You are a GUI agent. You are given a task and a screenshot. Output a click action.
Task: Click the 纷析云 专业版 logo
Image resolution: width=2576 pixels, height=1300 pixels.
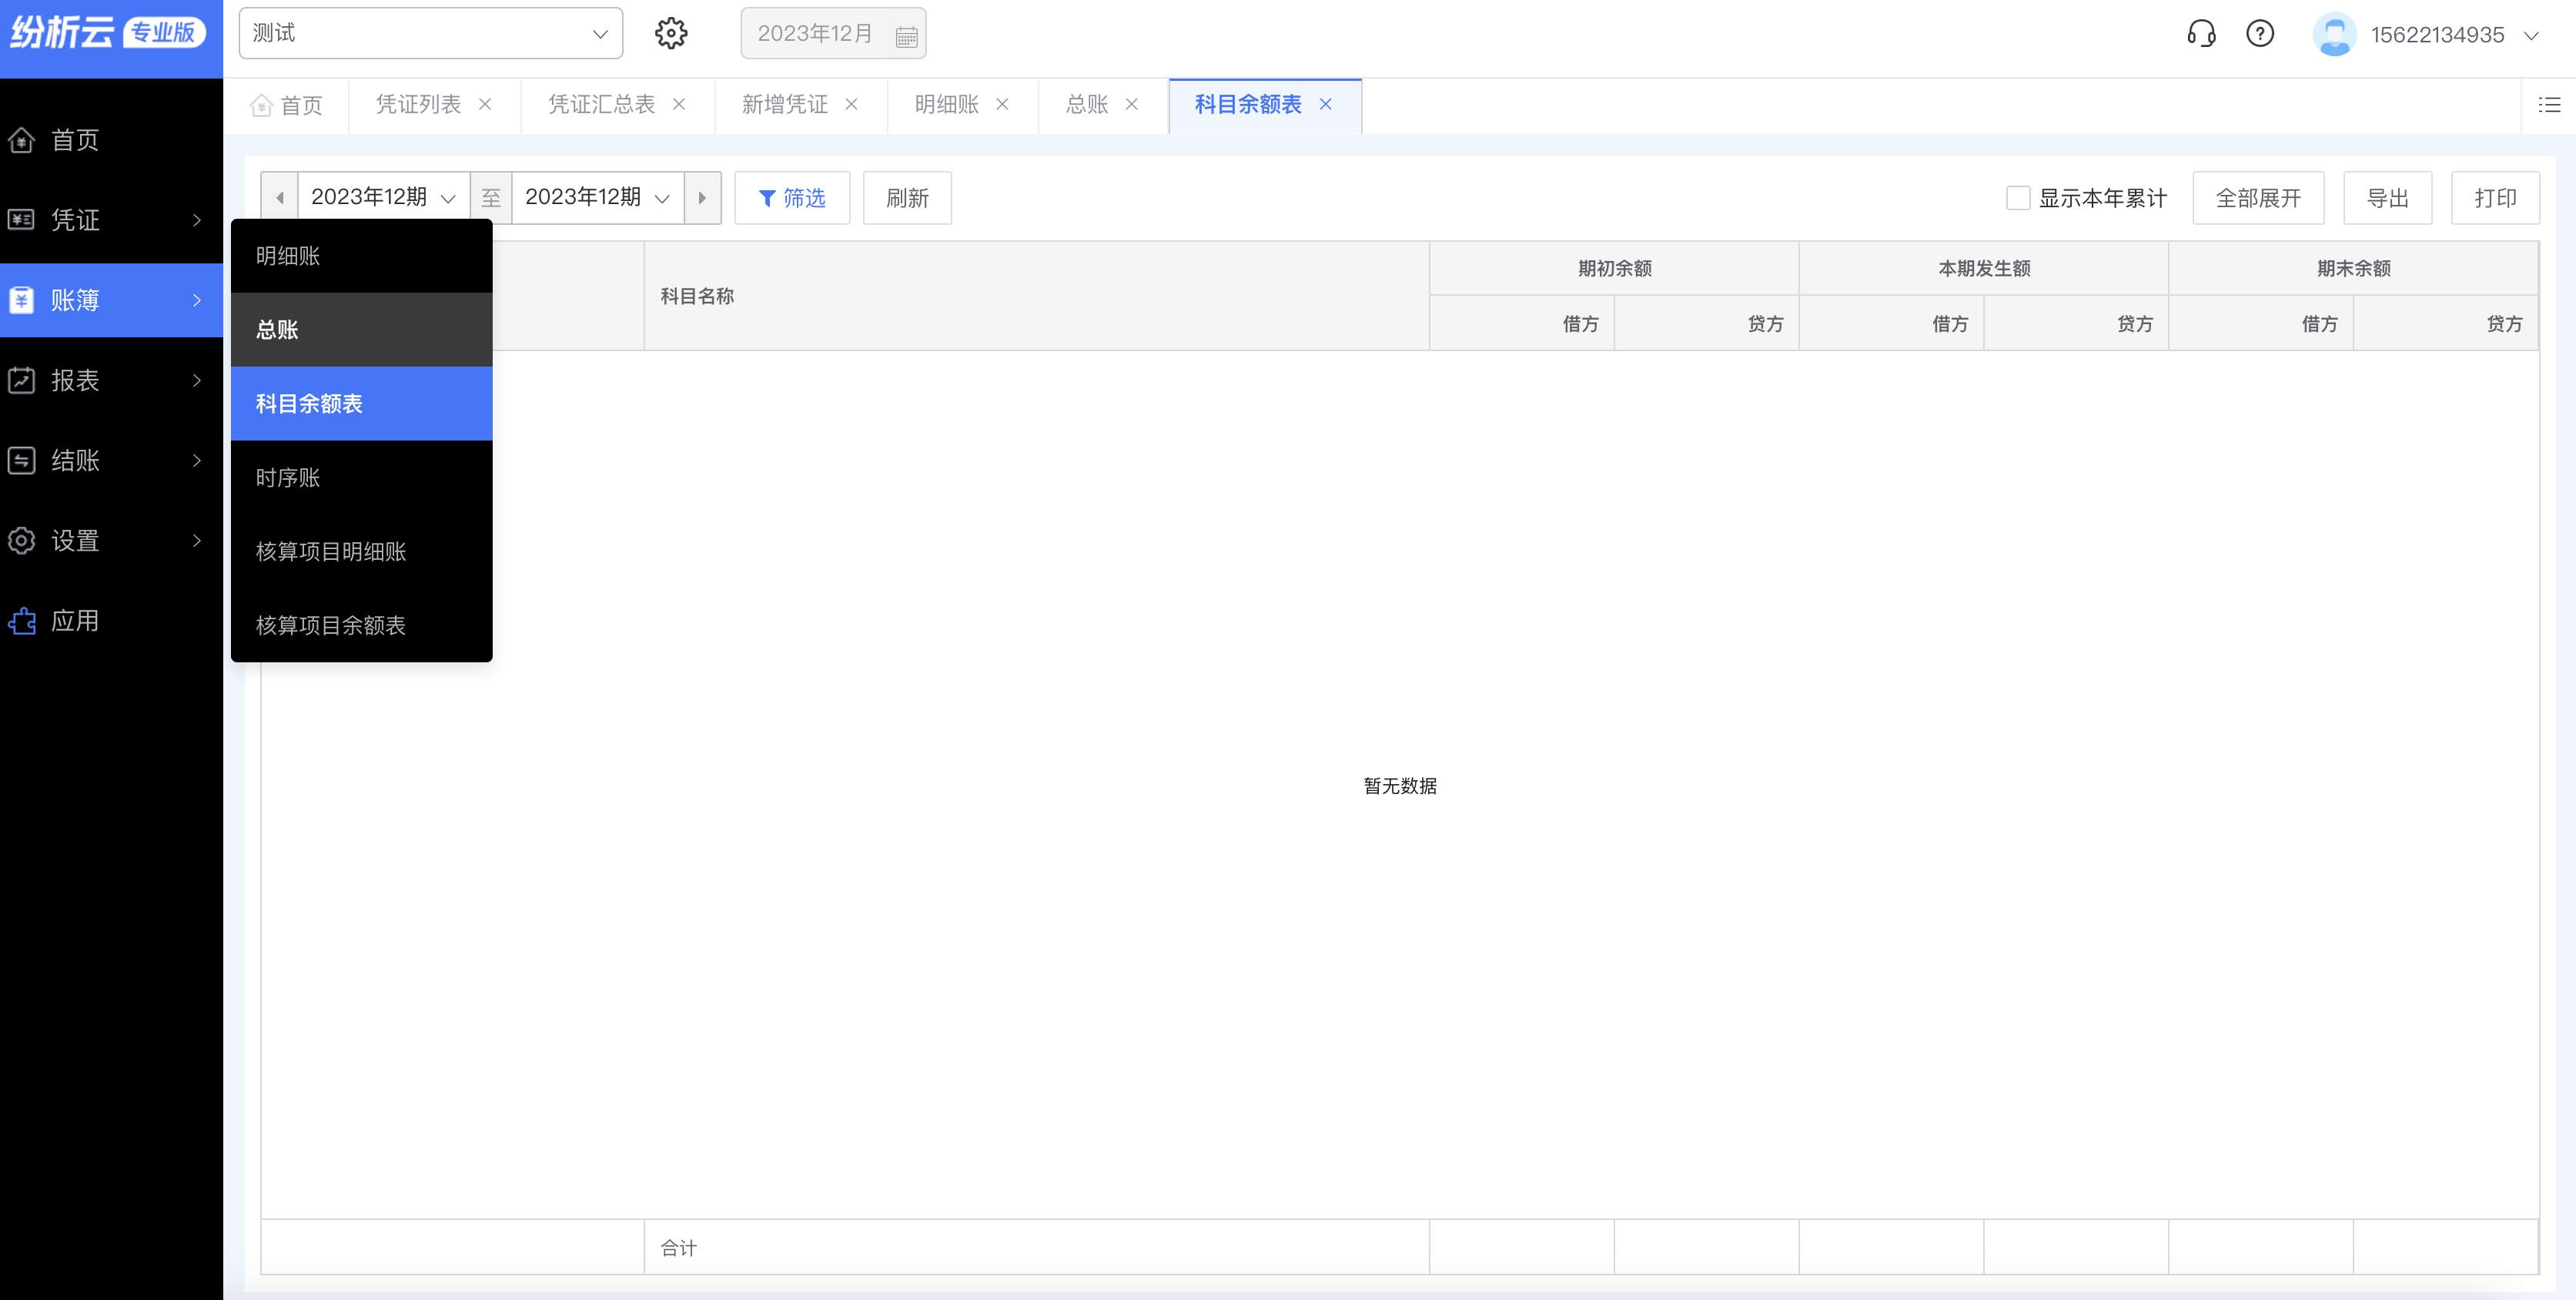coord(108,33)
